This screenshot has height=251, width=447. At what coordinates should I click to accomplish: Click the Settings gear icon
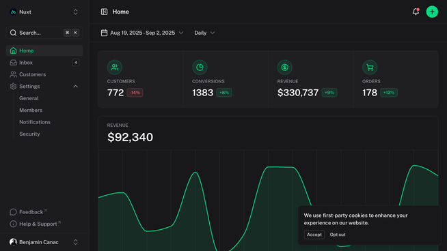(x=13, y=86)
